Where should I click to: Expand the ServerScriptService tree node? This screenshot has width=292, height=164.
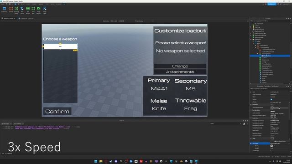(x=251, y=35)
